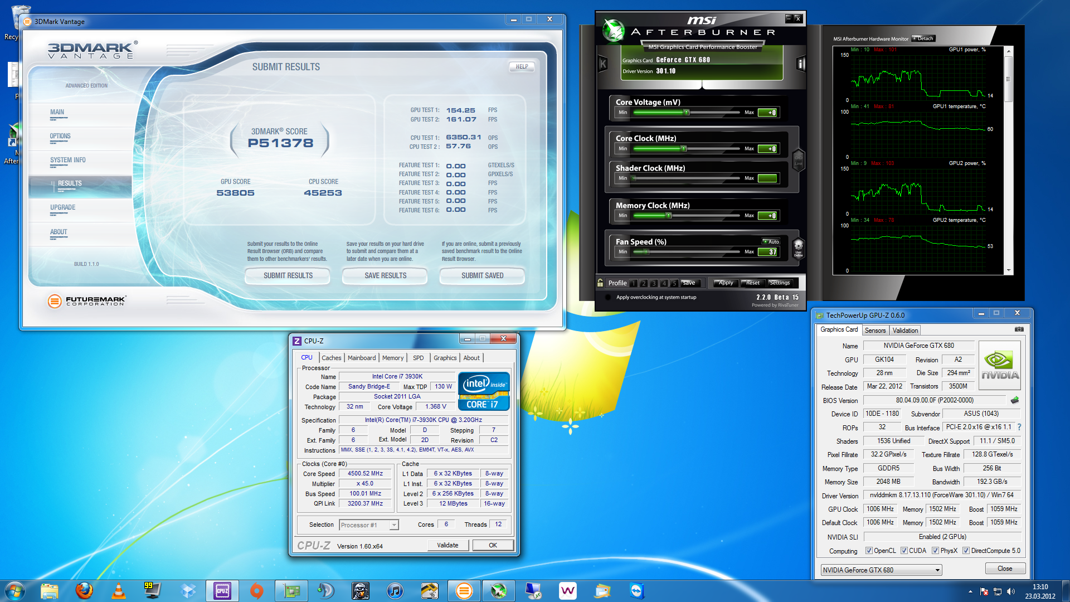1070x602 pixels.
Task: Enable Apply overclocking at system startup
Action: [x=608, y=297]
